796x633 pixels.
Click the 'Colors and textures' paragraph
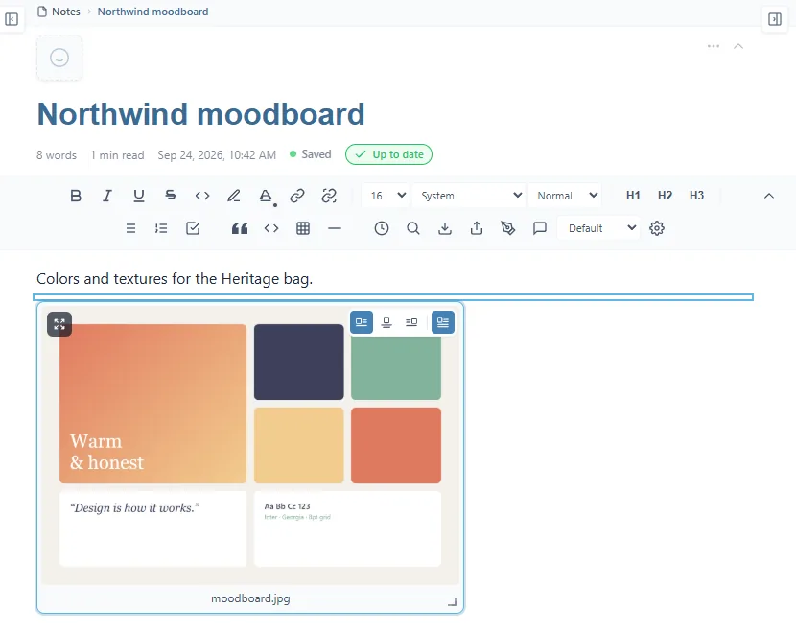pos(175,279)
